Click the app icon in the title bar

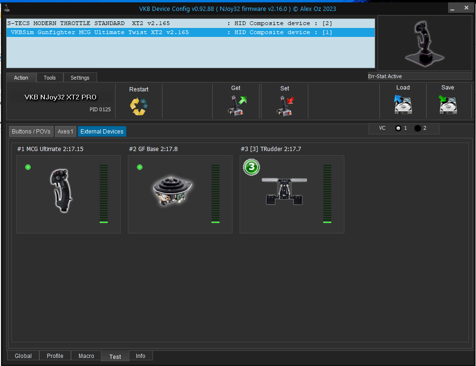pos(7,8)
